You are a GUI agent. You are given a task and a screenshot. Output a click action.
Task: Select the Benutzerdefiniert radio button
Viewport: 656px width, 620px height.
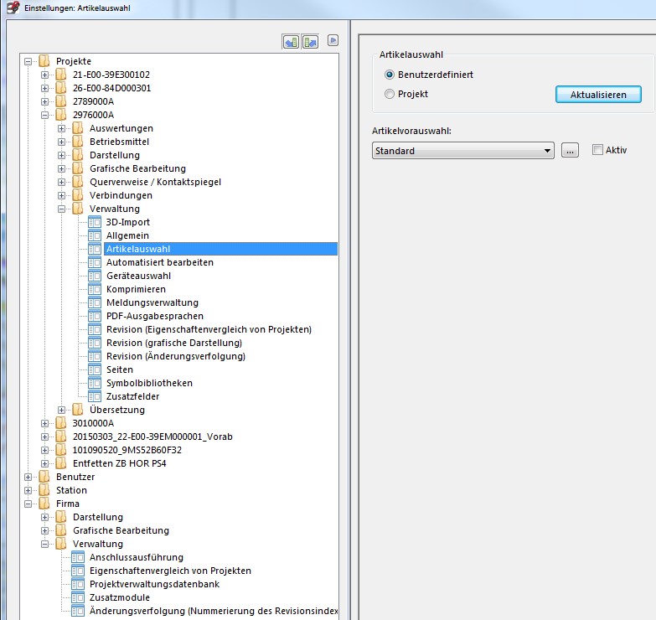coord(389,75)
